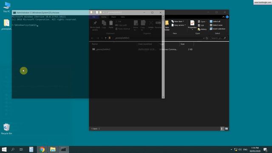Click the cmd window vertical scrollbar
This screenshot has width=272, height=153.
point(163,57)
